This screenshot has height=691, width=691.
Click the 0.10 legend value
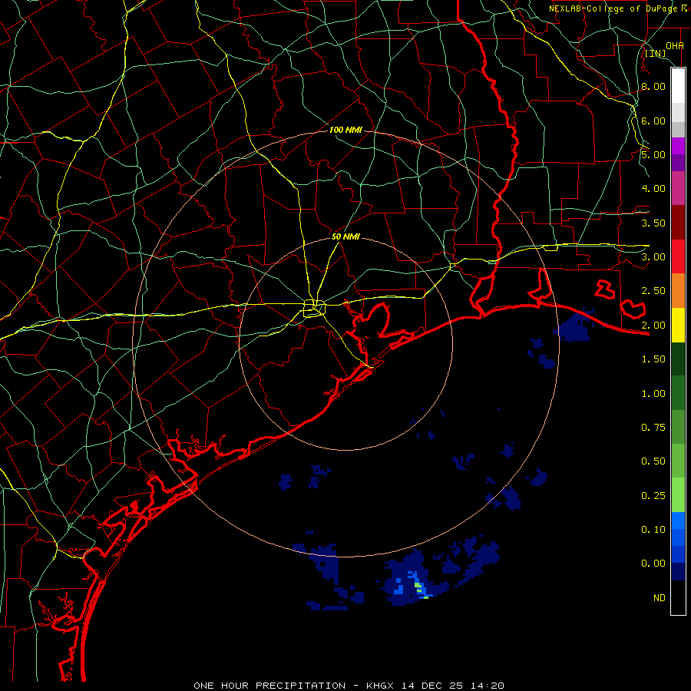click(x=653, y=530)
